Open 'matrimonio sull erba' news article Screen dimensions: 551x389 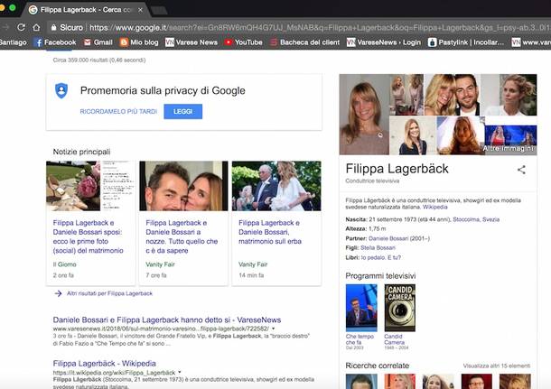pyautogui.click(x=270, y=232)
